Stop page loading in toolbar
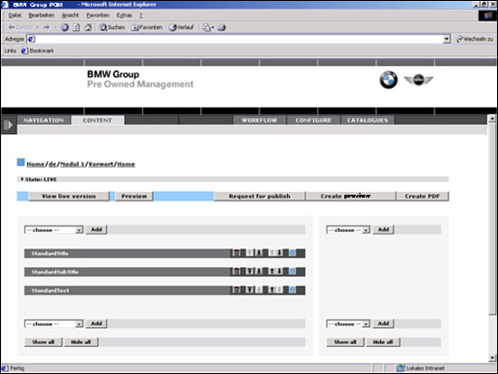 65,27
